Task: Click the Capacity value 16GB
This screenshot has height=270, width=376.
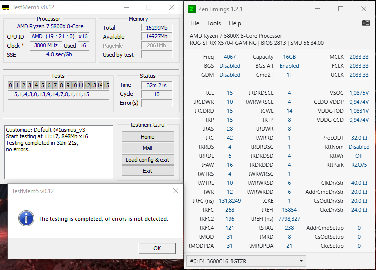Action: tap(289, 57)
